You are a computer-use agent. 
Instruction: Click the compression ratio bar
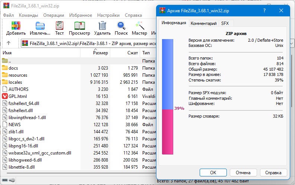coord(168,97)
